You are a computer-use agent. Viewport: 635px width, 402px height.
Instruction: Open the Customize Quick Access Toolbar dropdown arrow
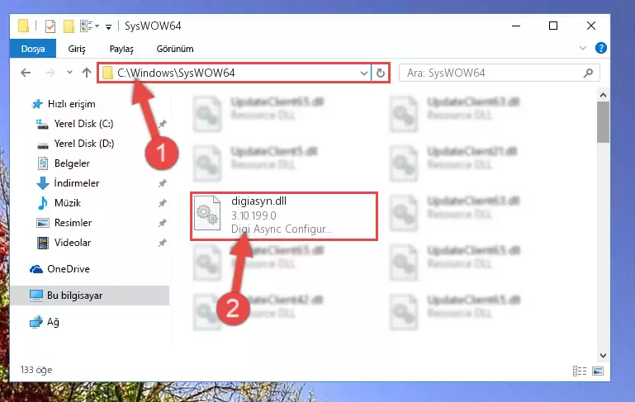pos(108,26)
